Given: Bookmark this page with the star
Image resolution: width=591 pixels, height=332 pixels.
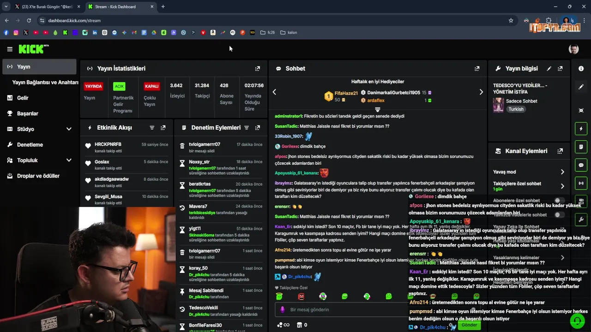Looking at the screenshot, I should click(511, 20).
